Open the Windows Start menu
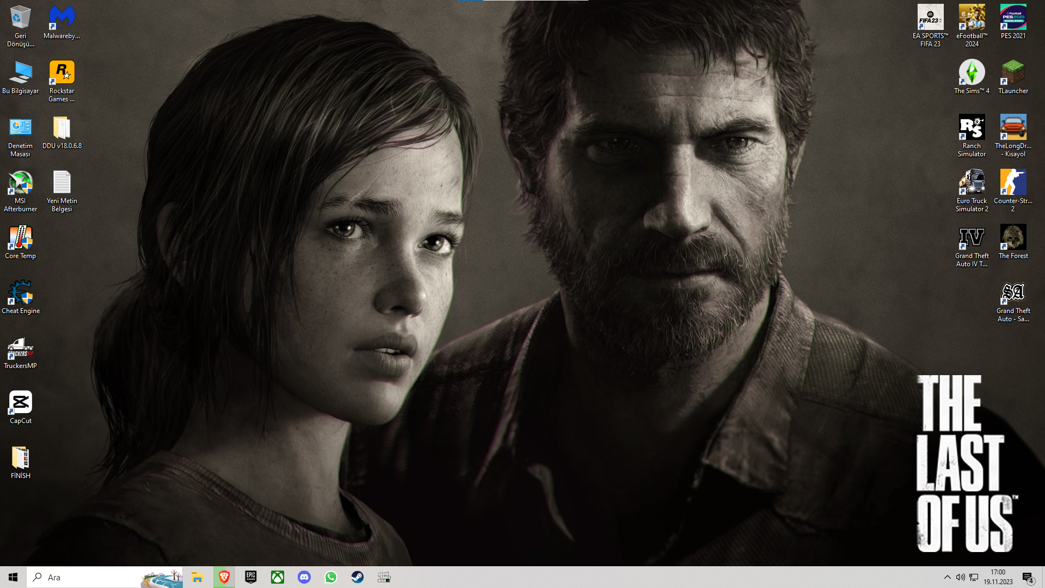The height and width of the screenshot is (588, 1045). point(13,577)
